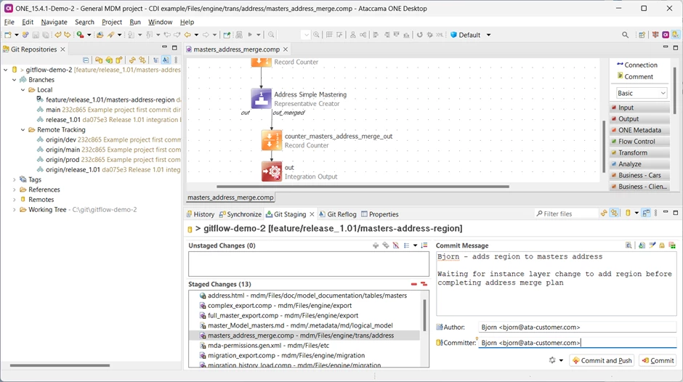The image size is (683, 382).
Task: Toggle Display Latest Branch Commit button
Action: click(x=166, y=60)
